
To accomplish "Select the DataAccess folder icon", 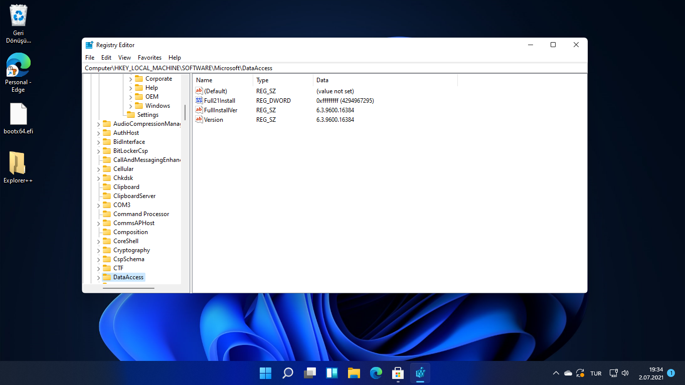I will point(107,277).
